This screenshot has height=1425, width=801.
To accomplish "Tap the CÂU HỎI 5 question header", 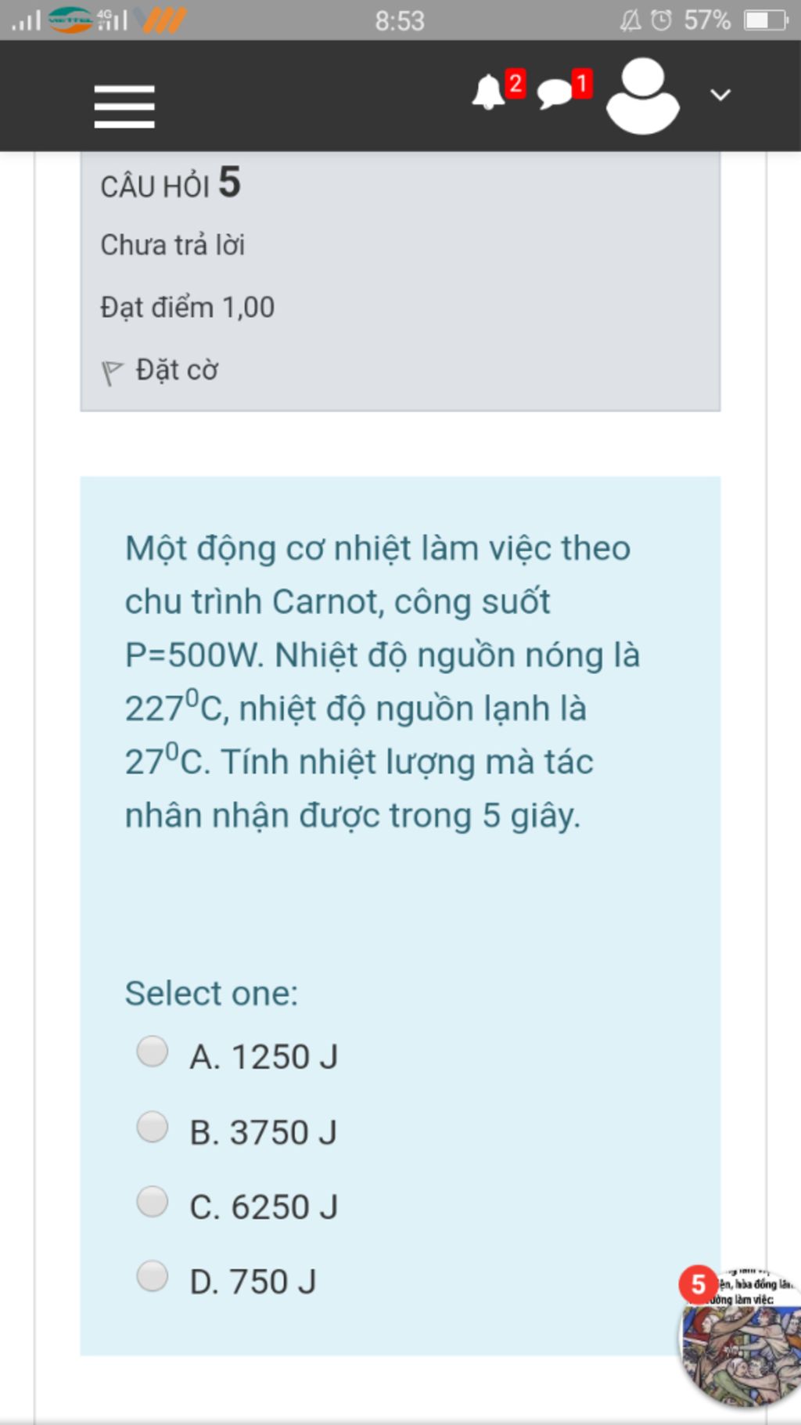I will tap(171, 183).
